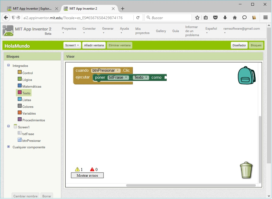
Task: Bookmark this page with the star icon
Action: [x=197, y=18]
